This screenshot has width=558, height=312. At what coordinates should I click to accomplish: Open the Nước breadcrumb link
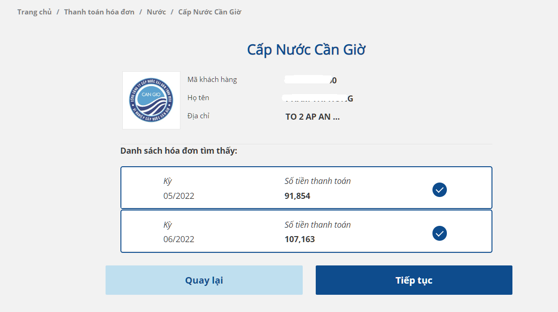[156, 12]
